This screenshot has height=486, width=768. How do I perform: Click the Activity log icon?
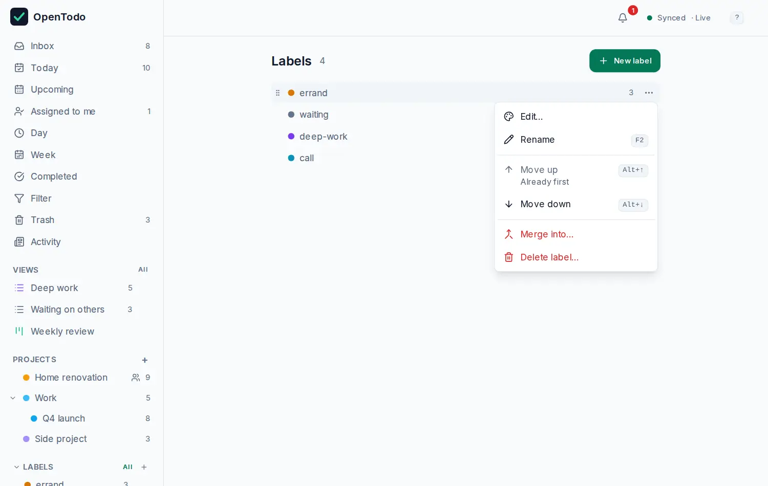[x=19, y=242]
